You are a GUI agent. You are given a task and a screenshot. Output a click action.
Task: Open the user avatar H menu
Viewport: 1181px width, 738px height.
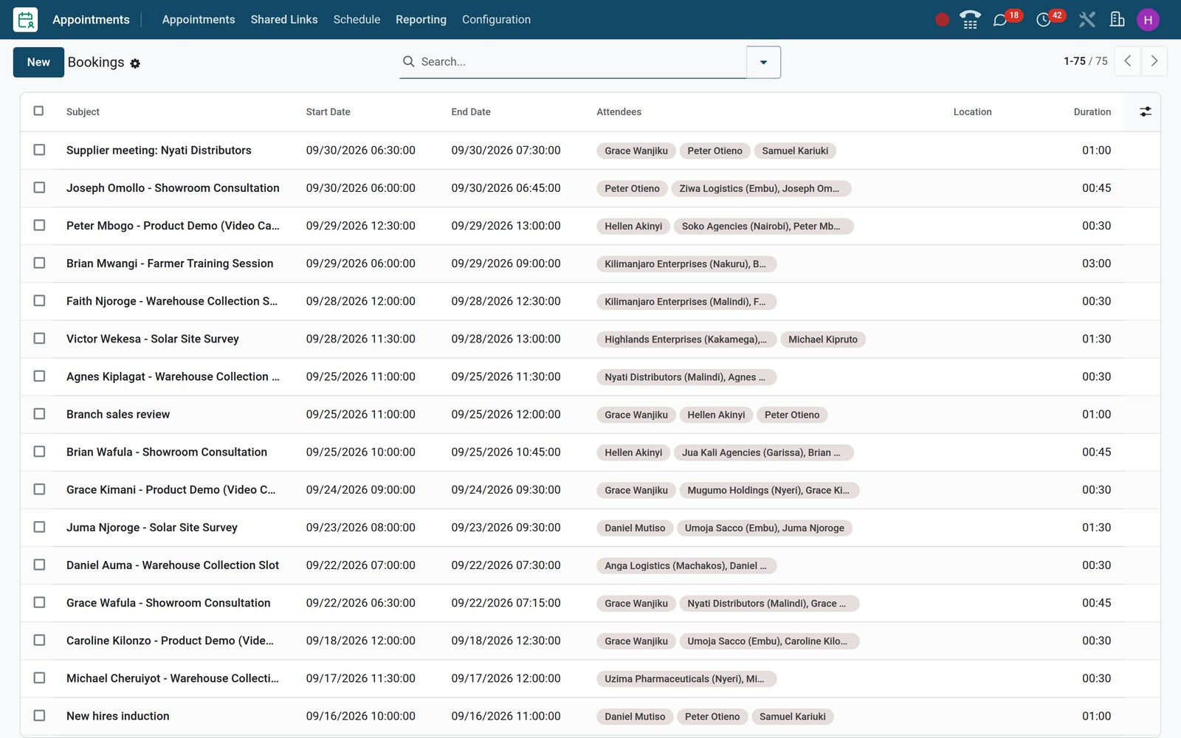[x=1148, y=20]
